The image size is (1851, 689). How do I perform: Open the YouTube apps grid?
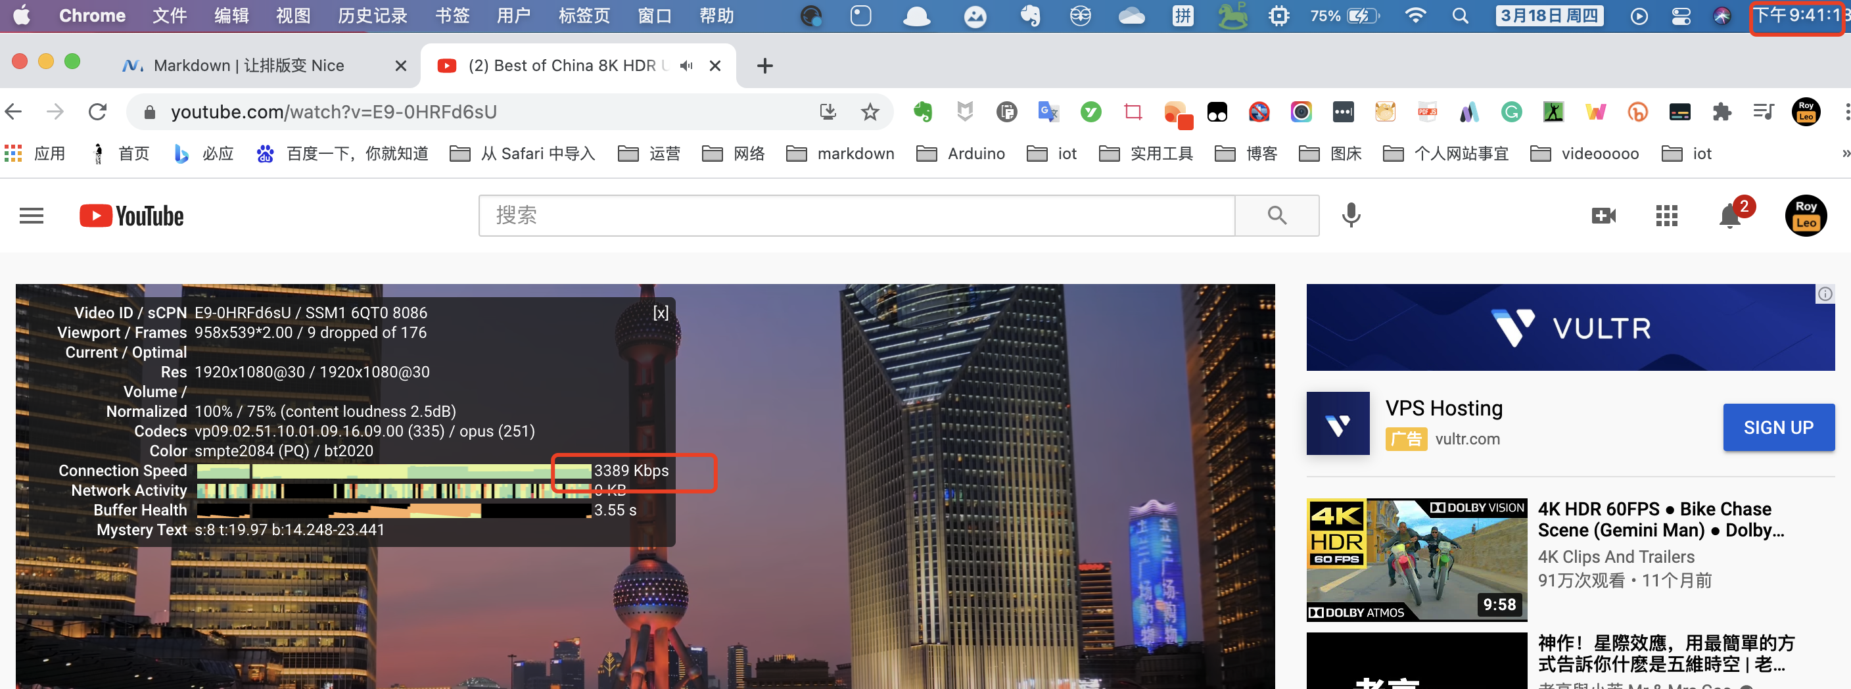[x=1666, y=216]
